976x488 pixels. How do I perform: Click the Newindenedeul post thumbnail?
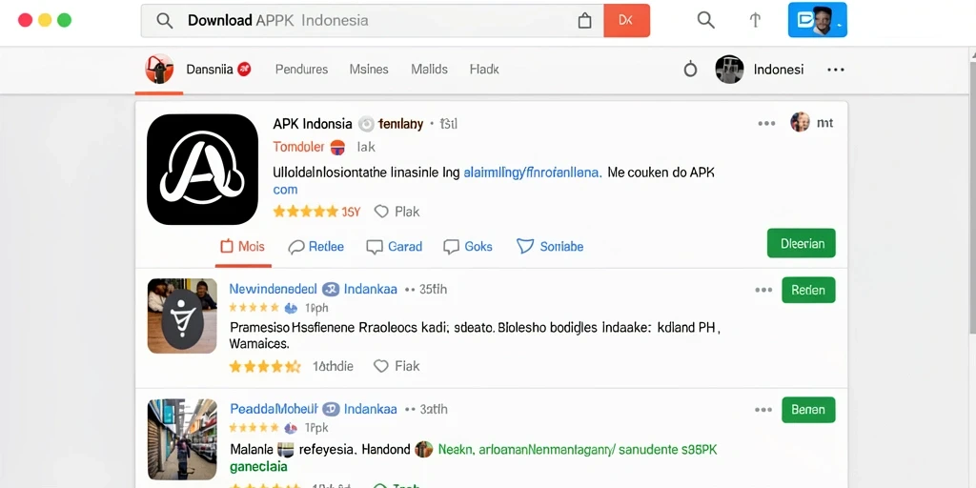tap(182, 315)
